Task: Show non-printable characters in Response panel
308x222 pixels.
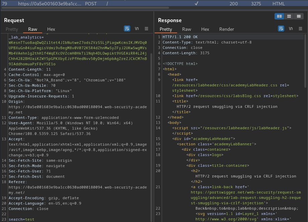Action: (291, 29)
